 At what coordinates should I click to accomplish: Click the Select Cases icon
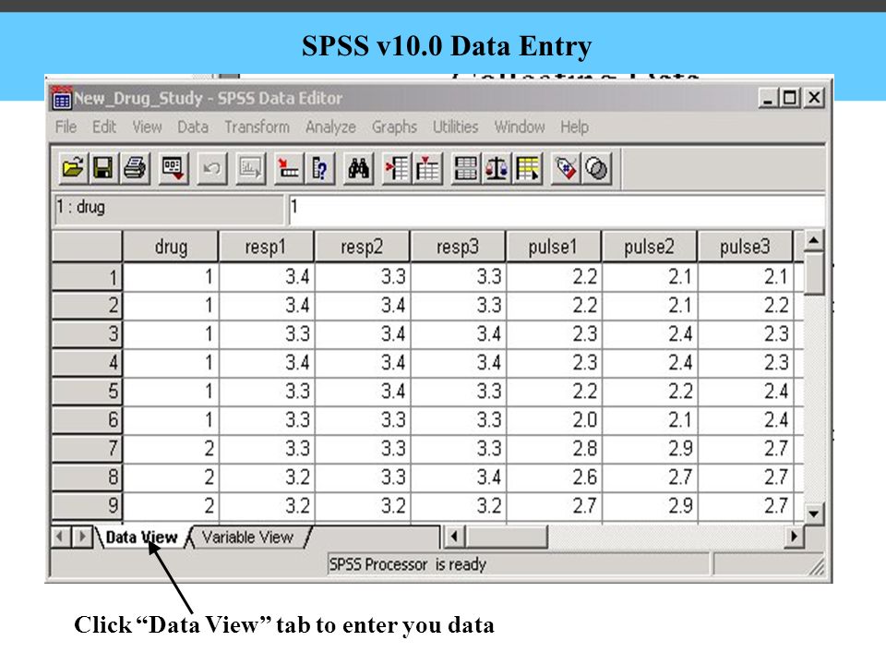528,168
